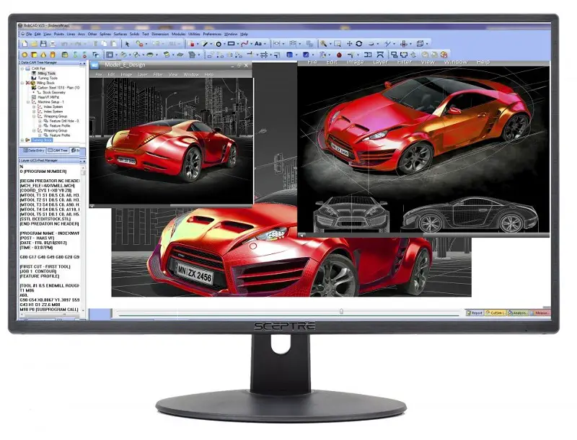The height and width of the screenshot is (440, 577).
Task: Click Layer menu in right image window
Action: click(x=380, y=62)
